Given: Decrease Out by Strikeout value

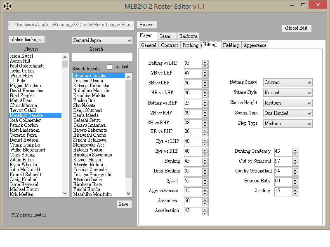Looking at the screenshot, I should coord(295,164).
